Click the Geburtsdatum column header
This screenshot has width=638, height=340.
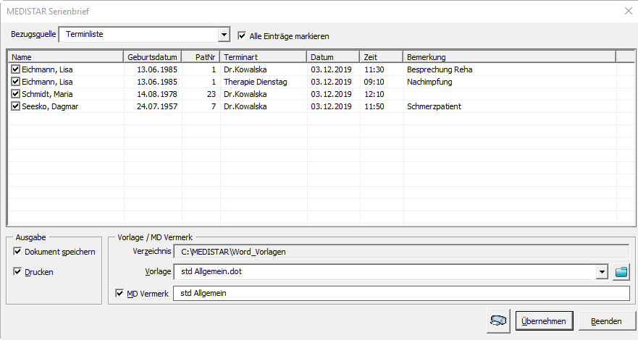tap(153, 57)
